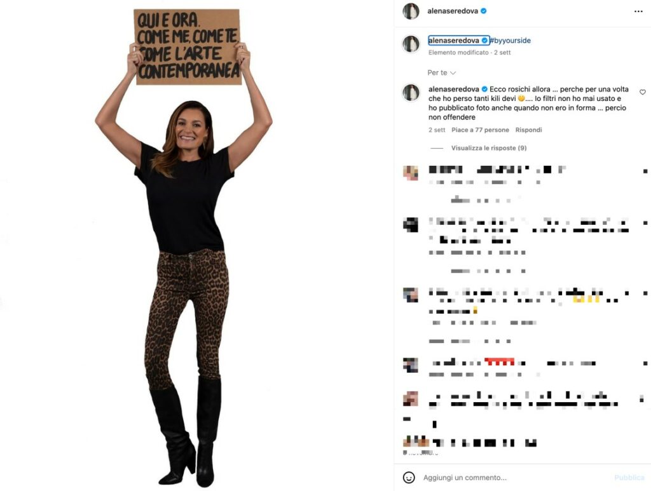The height and width of the screenshot is (491, 651).
Task: Open the first blurred commenter's avatar
Action: (x=411, y=173)
